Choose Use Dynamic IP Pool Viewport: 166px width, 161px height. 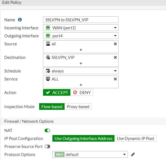pos(135,139)
